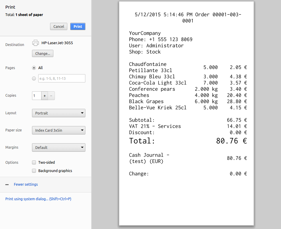Increase copies with the plus button

point(45,96)
